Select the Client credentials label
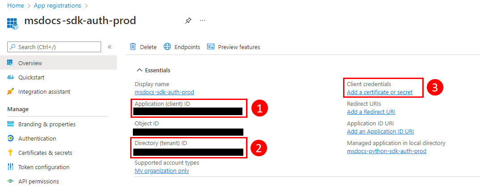The height and width of the screenshot is (187, 480). 369,84
